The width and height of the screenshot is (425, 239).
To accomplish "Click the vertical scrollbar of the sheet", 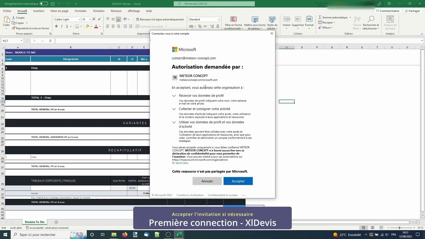I will pyautogui.click(x=422, y=133).
